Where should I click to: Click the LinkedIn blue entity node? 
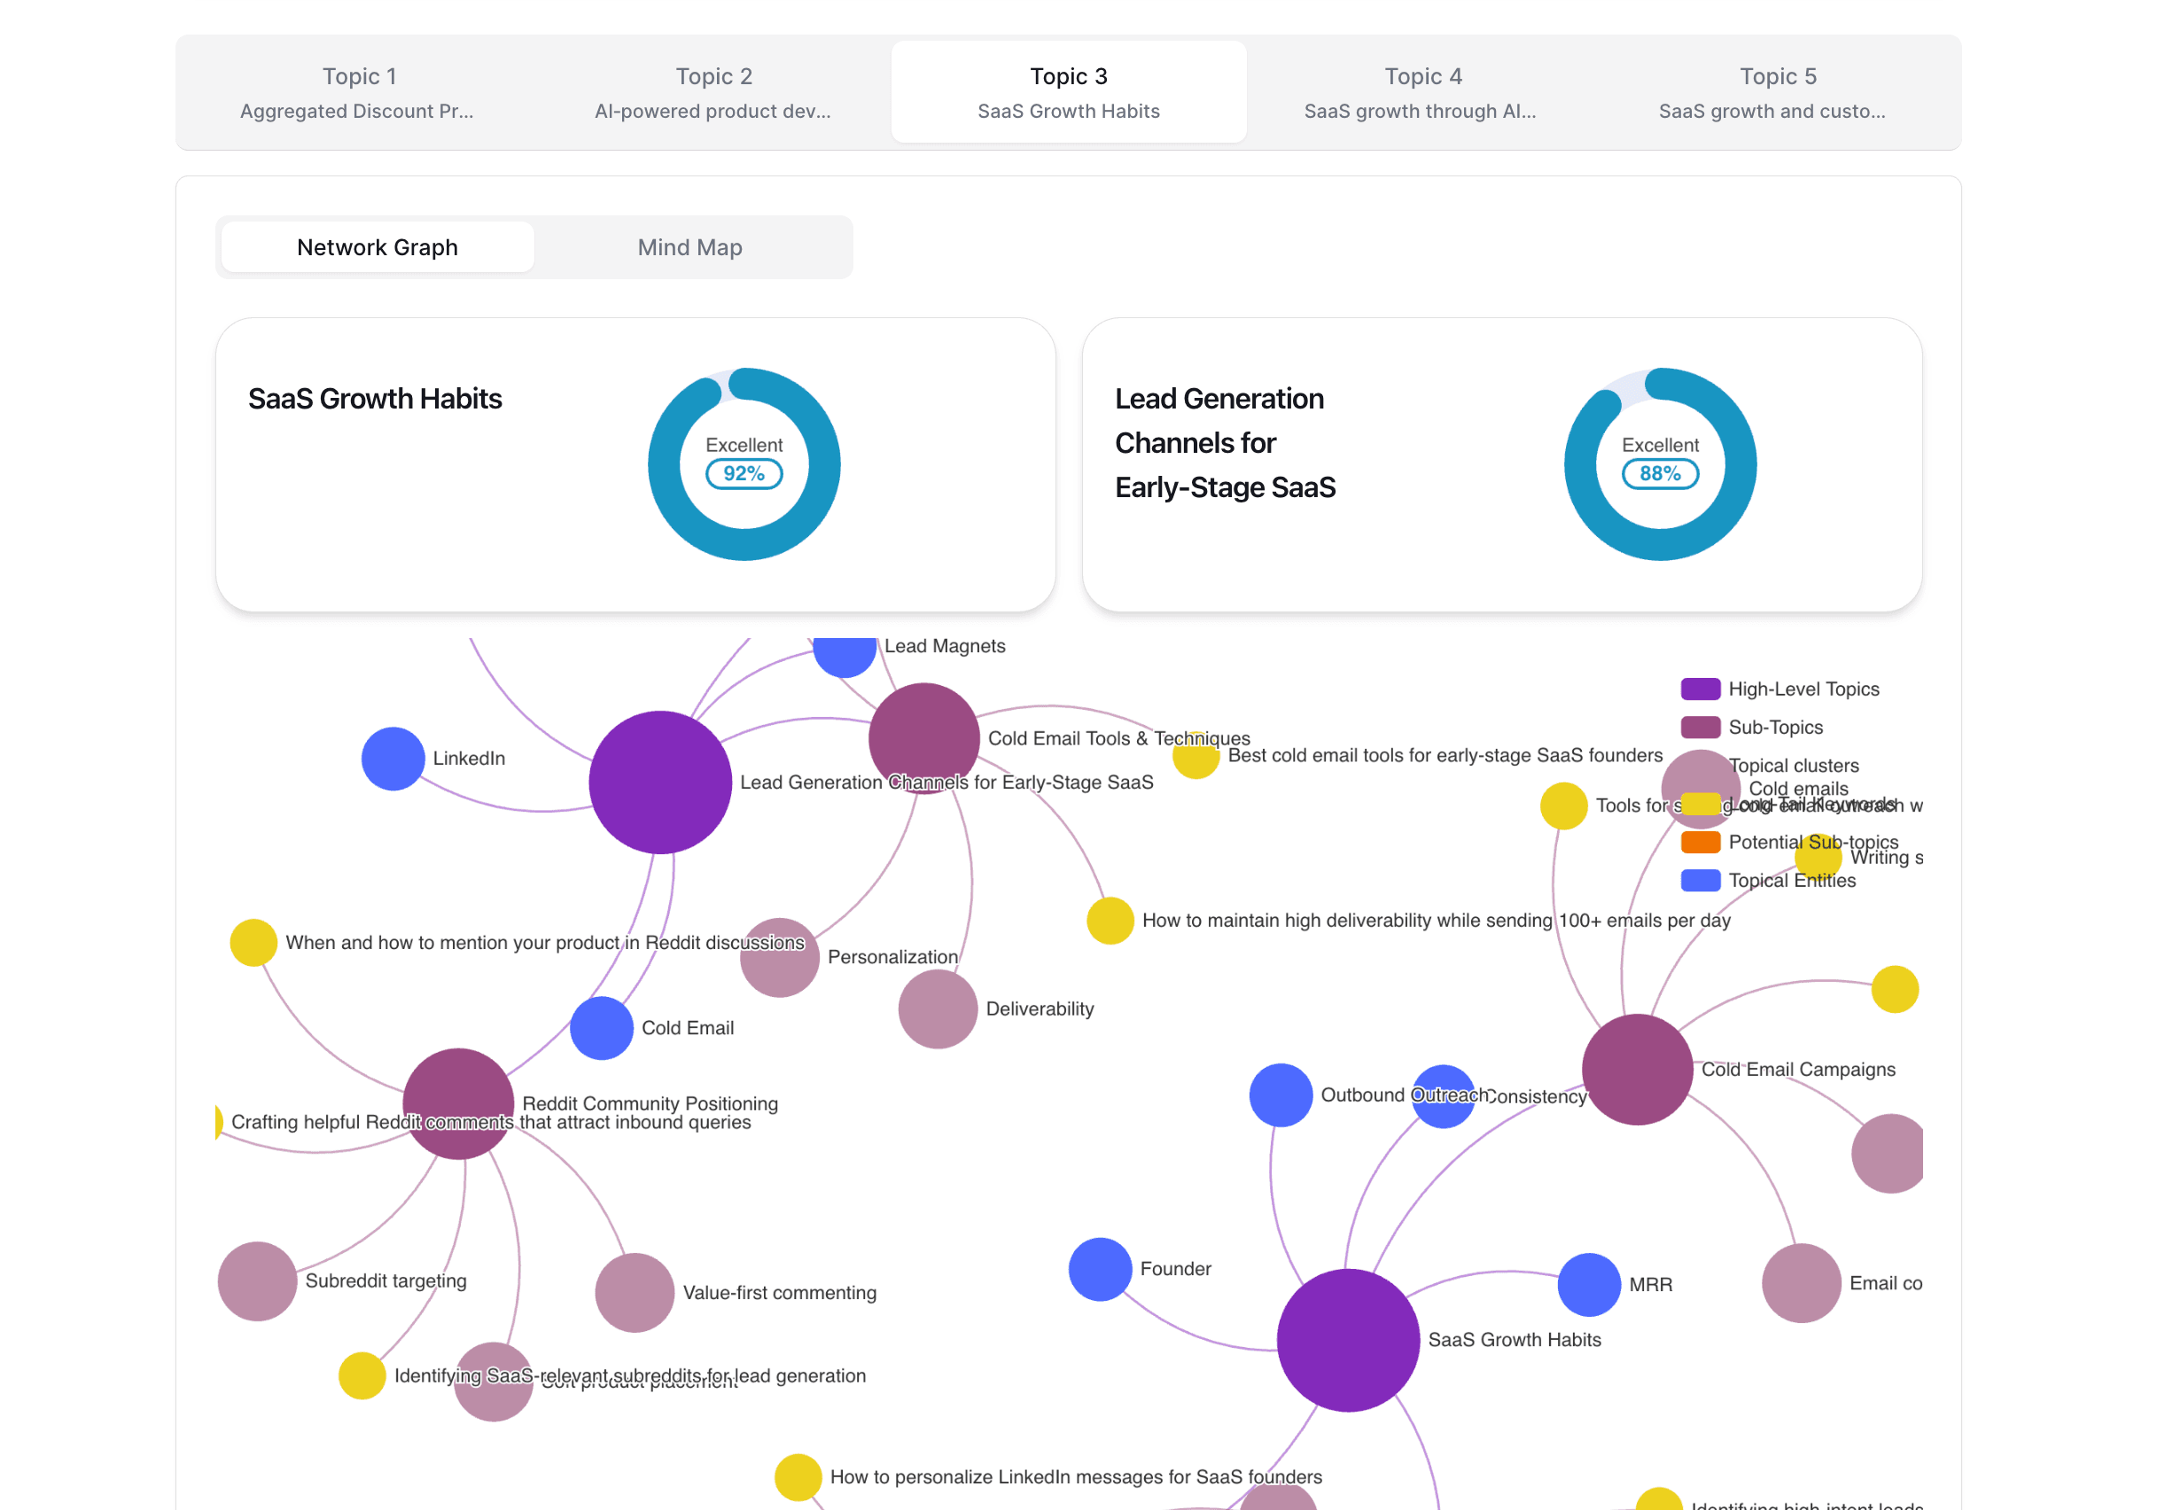coord(393,758)
